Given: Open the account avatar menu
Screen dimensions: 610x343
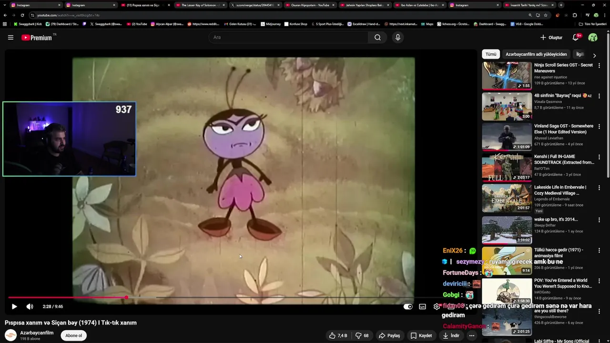Looking at the screenshot, I should 593,37.
